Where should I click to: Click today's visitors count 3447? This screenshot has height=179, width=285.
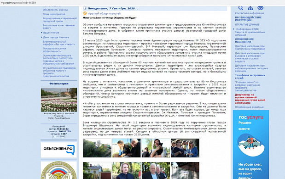coord(64,134)
